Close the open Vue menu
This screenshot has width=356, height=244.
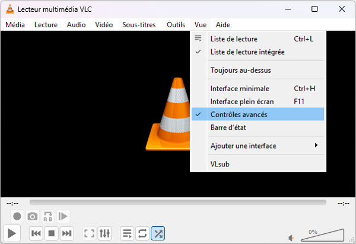coord(201,24)
